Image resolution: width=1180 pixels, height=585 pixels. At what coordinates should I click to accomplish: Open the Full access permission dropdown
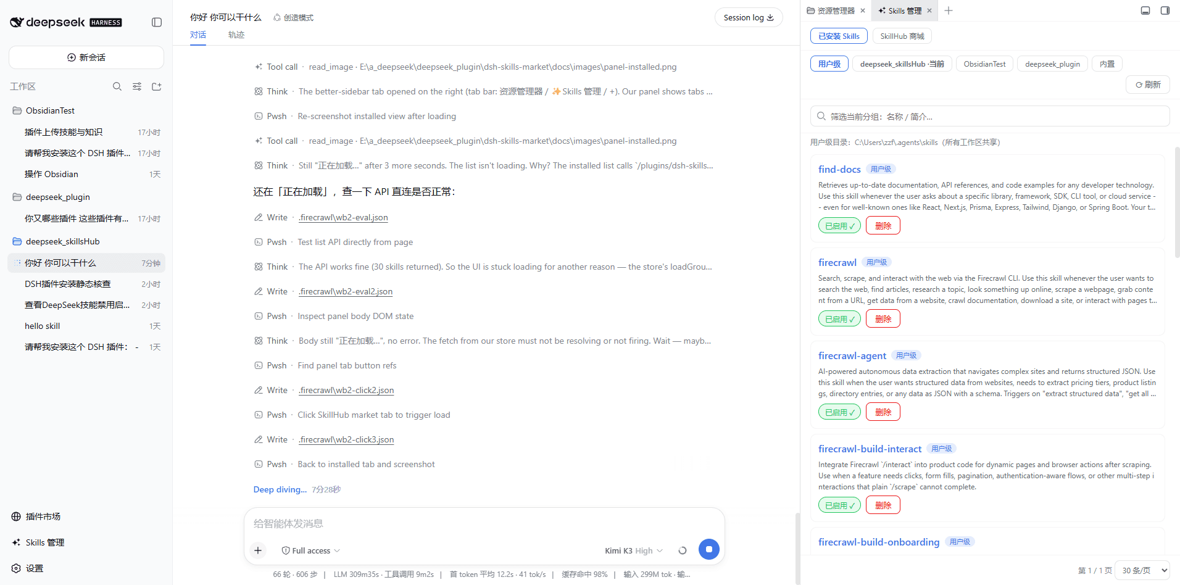pyautogui.click(x=311, y=550)
